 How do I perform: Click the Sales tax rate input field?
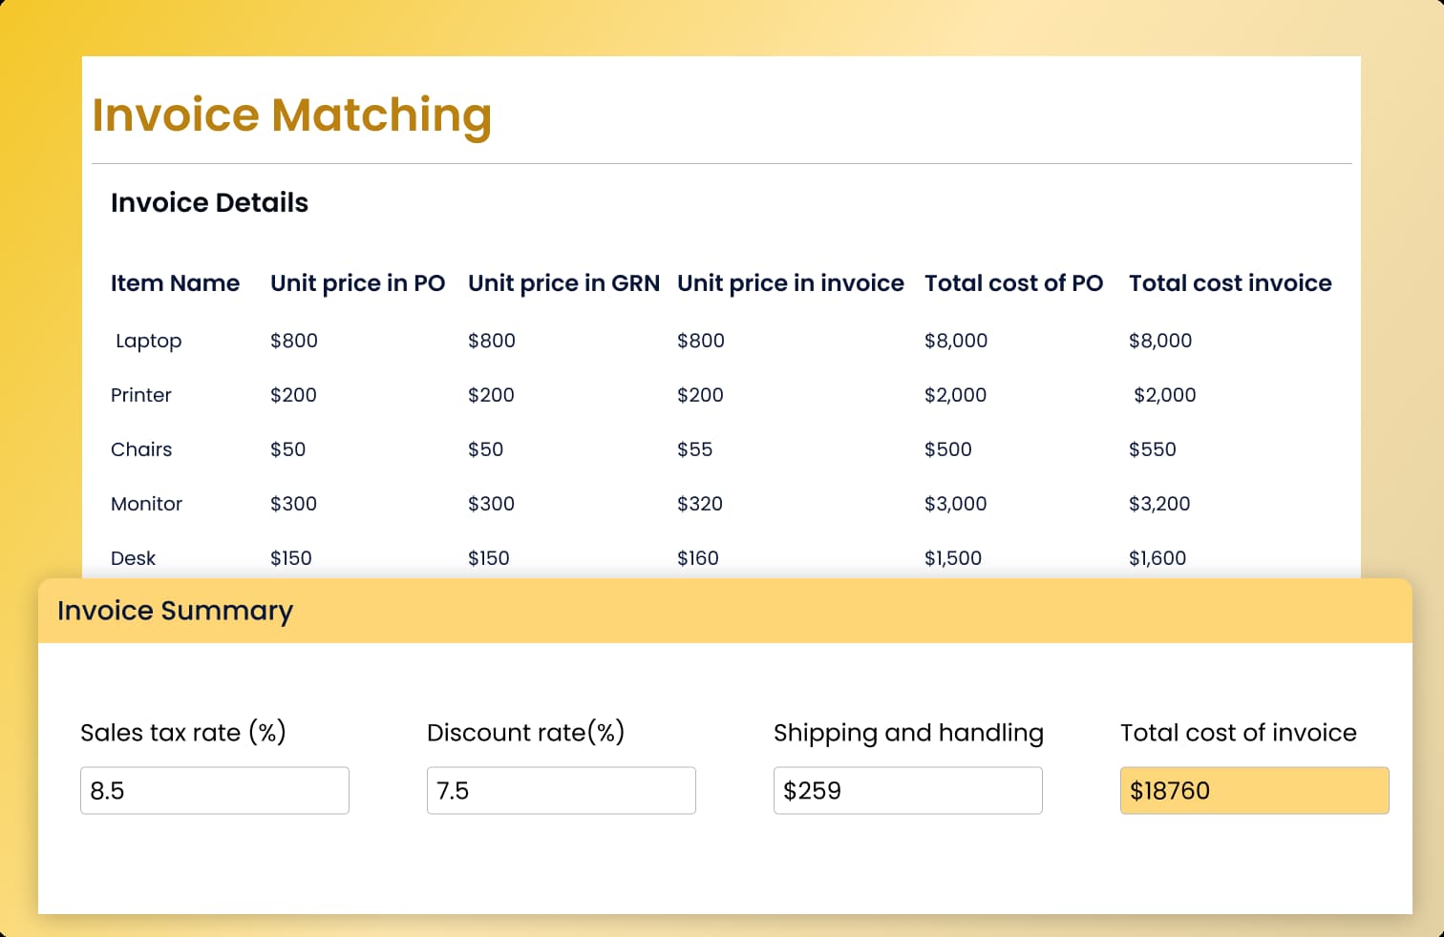214,790
